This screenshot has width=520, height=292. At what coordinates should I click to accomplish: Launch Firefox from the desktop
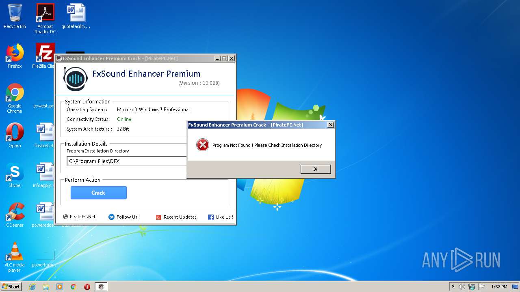click(15, 56)
